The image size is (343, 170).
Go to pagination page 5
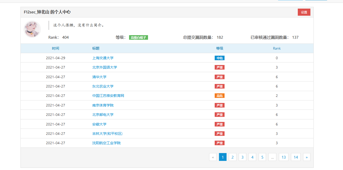click(x=262, y=157)
